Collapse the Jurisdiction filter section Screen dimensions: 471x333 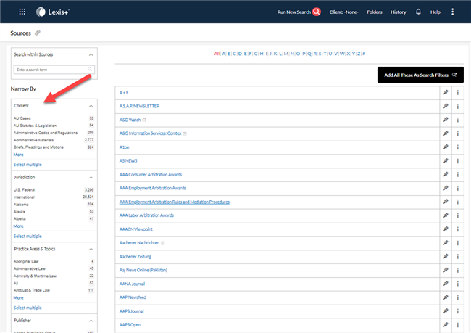91,178
